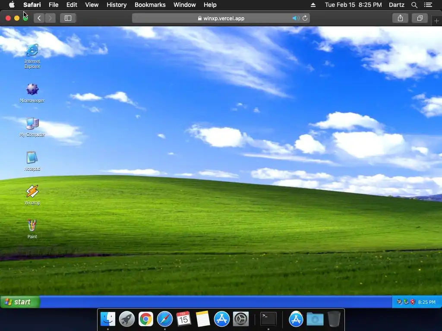The image size is (442, 331).
Task: Click the XP tray sound icon
Action: tap(399, 302)
